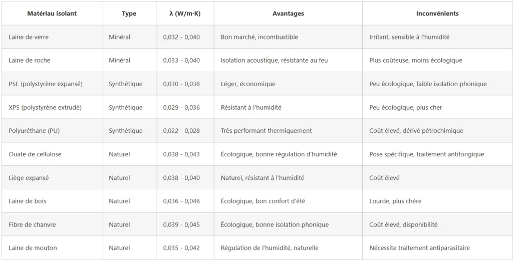Image resolution: width=513 pixels, height=260 pixels.
Task: Click 'PSE (polystyrène expansé)' cell
Action: (46, 84)
